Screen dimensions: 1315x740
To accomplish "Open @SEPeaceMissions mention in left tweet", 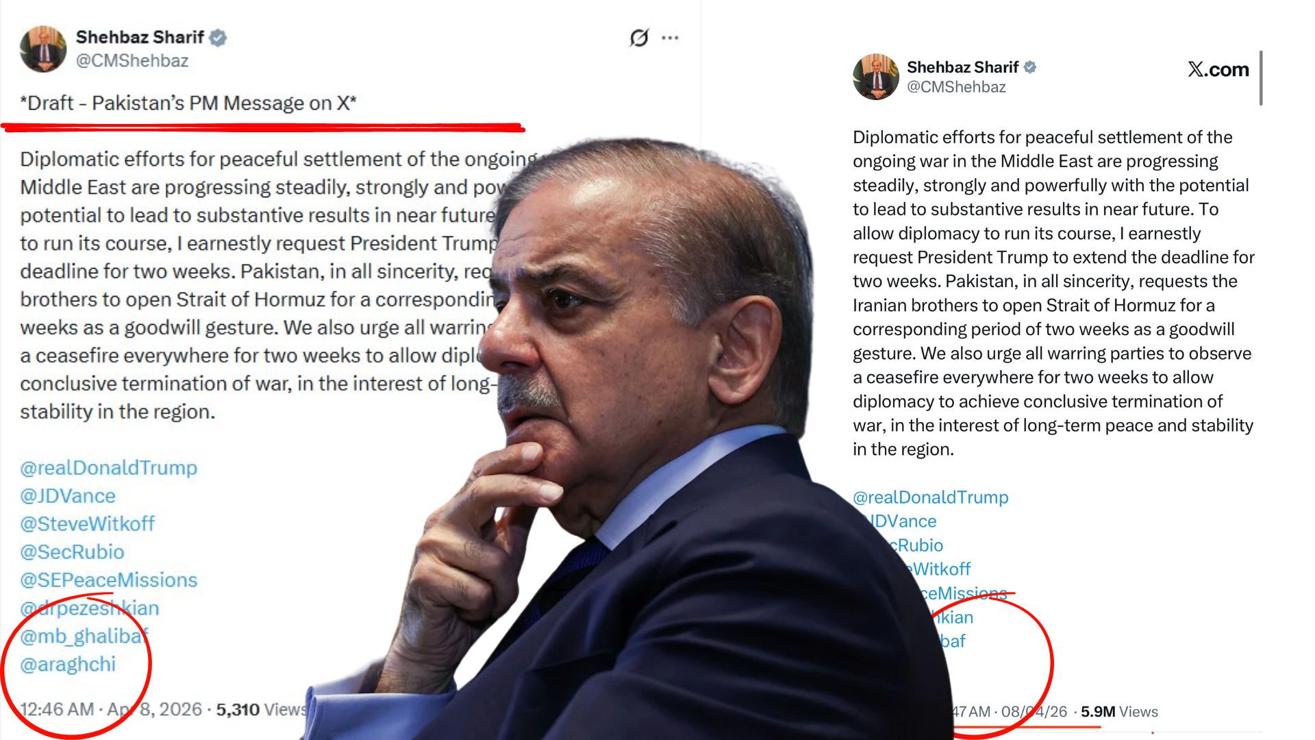I will [x=109, y=580].
